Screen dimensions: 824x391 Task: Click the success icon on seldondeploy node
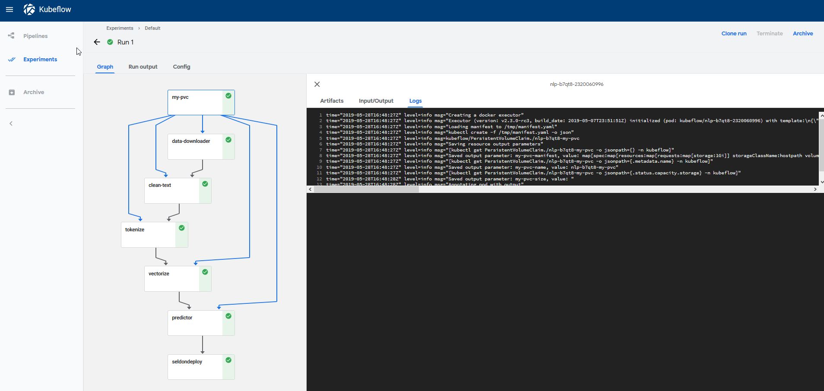tap(228, 359)
